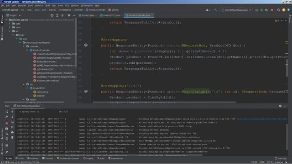Collapse the src folder in the tree
This screenshot has height=164, width=292.
click(x=10, y=31)
